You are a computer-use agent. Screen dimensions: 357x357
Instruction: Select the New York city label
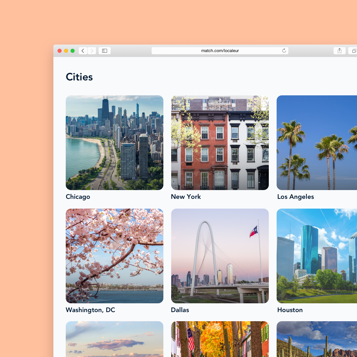[x=186, y=197]
